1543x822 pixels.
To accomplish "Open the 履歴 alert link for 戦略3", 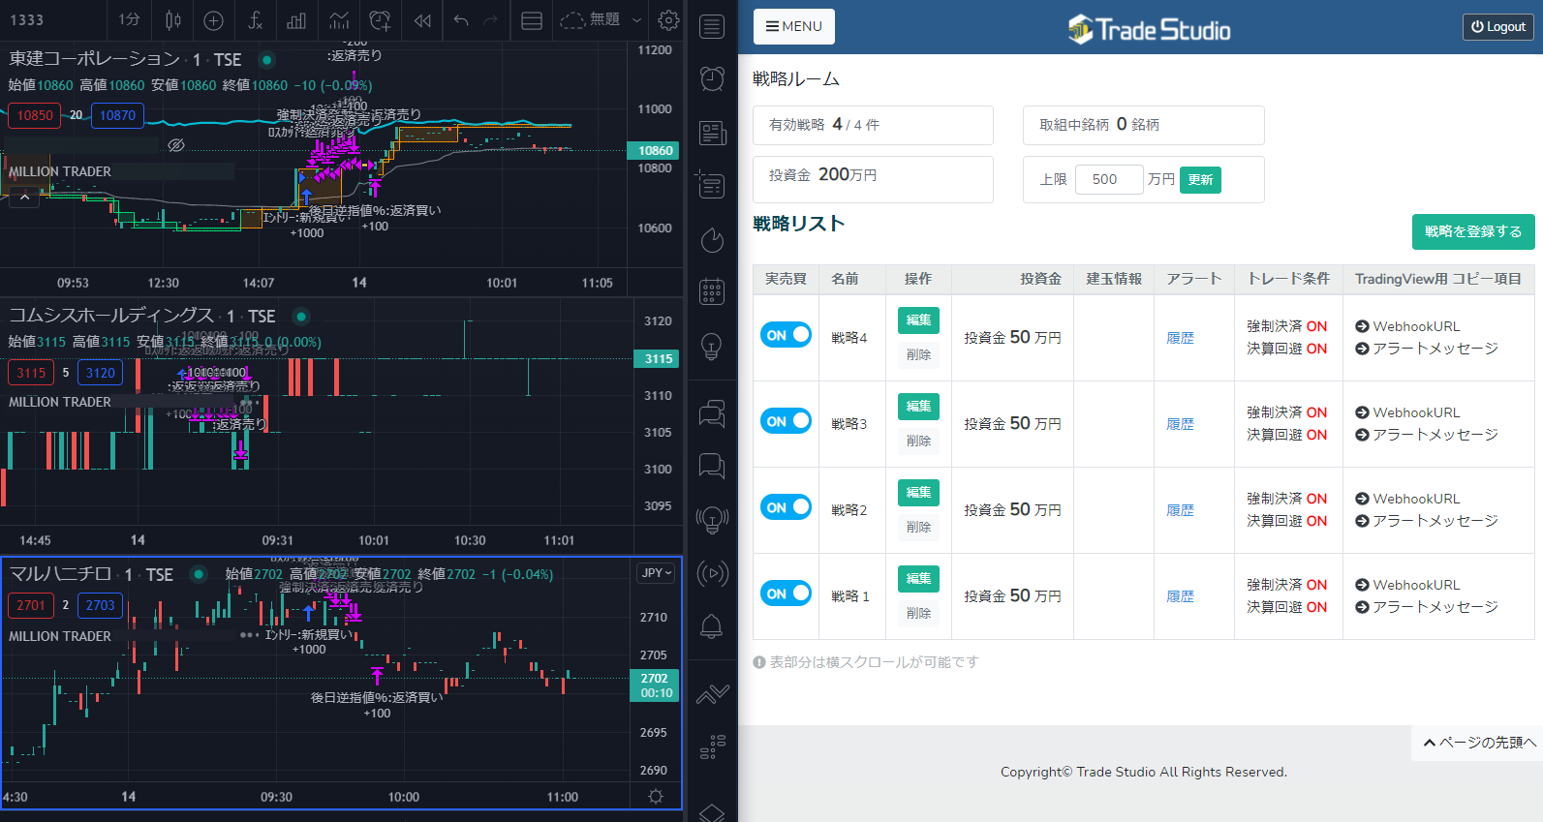I will click(1180, 424).
